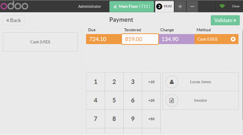Click the Odoo logo

[x=14, y=6]
